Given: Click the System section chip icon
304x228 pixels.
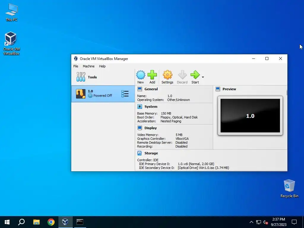Looking at the screenshot, I should point(140,107).
